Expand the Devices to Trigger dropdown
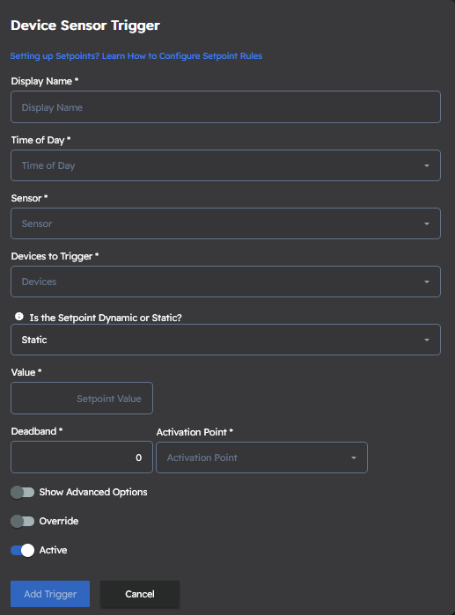This screenshot has height=615, width=455. point(225,282)
